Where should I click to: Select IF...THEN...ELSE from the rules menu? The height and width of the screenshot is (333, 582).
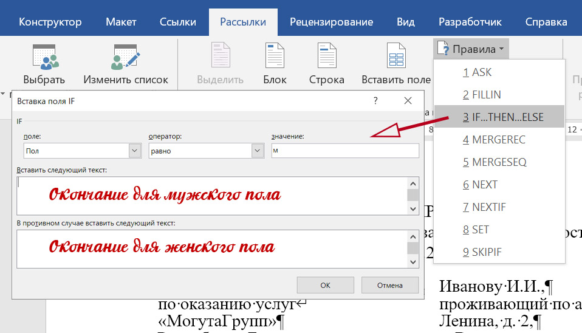click(x=499, y=117)
